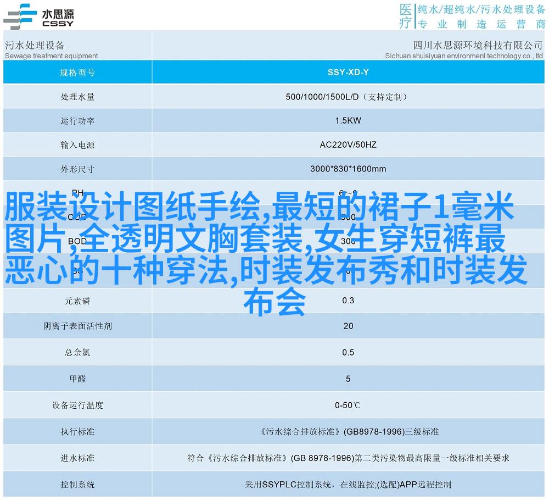Click the 运行功率 row label

[x=77, y=121]
